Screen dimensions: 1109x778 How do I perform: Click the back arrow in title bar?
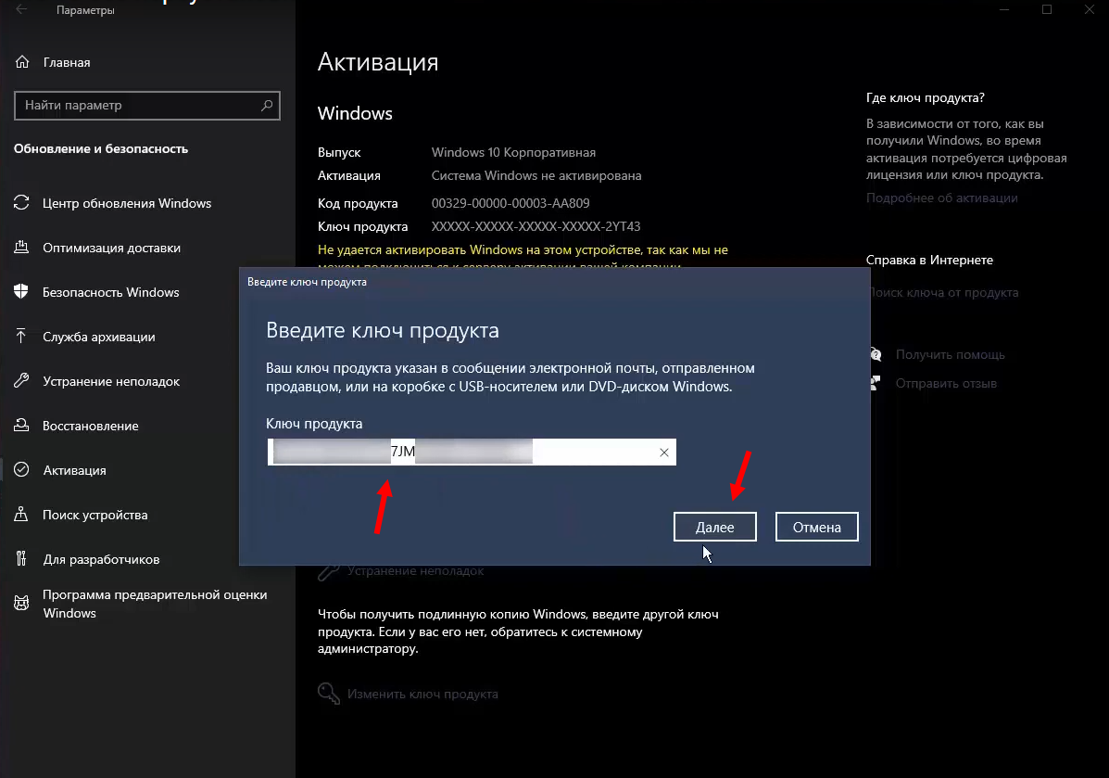tap(21, 10)
